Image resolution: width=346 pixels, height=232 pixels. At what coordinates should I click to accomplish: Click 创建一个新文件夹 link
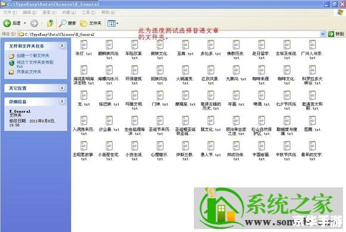(33, 55)
